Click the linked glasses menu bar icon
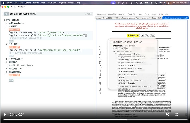Viewport: 190px width, 123px height. [x=161, y=3]
